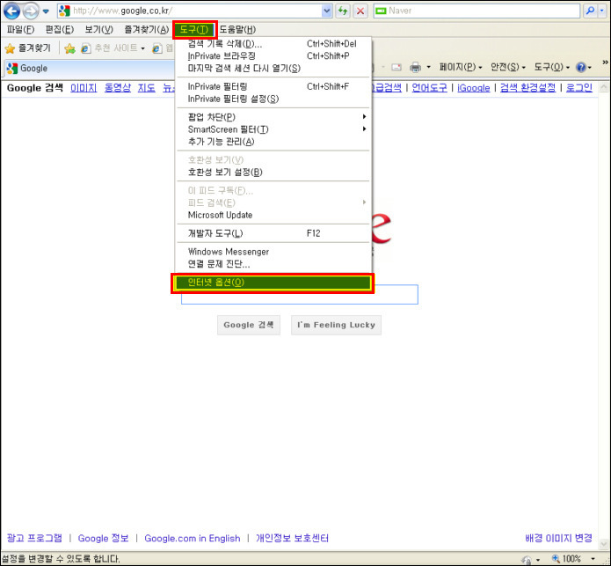Expand the SmartScreen 필터(T) submenu
Viewport: 611px width, 566px height.
pyautogui.click(x=273, y=129)
